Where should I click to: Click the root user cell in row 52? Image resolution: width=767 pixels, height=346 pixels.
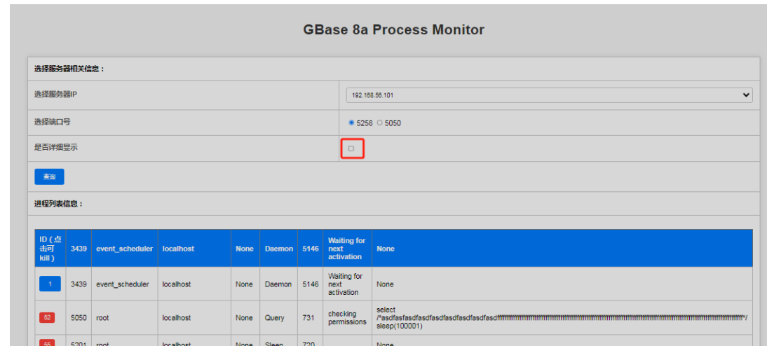click(103, 318)
